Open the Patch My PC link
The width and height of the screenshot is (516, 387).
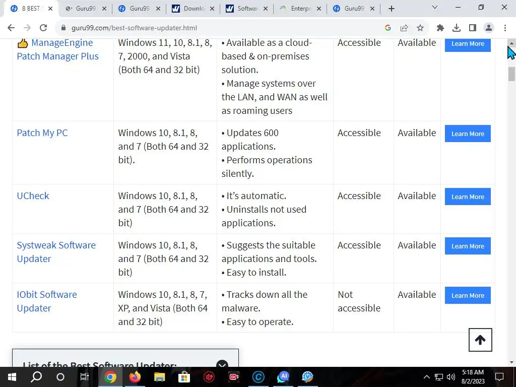(42, 133)
